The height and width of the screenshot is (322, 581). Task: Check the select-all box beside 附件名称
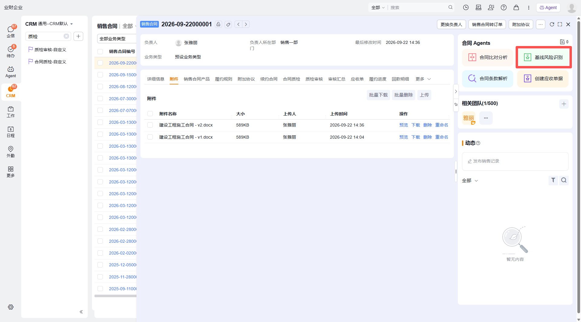[x=150, y=114]
